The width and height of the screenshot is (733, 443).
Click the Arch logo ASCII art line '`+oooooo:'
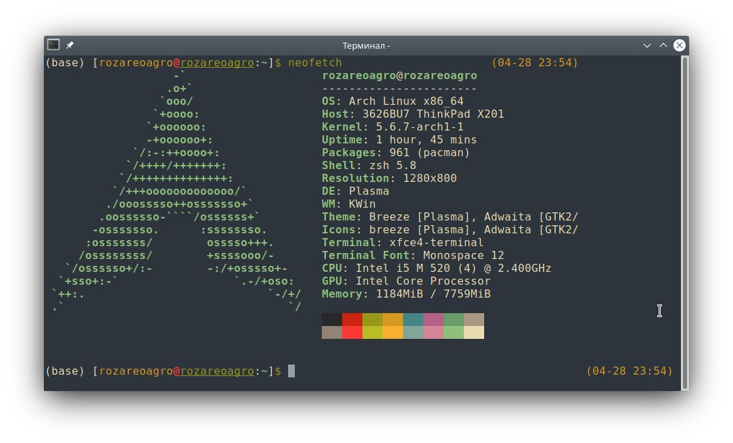click(x=176, y=126)
